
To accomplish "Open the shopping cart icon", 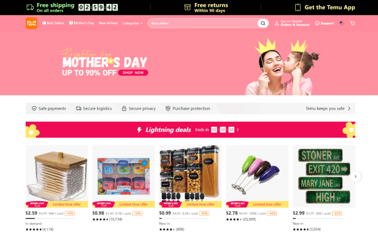I will coord(352,23).
